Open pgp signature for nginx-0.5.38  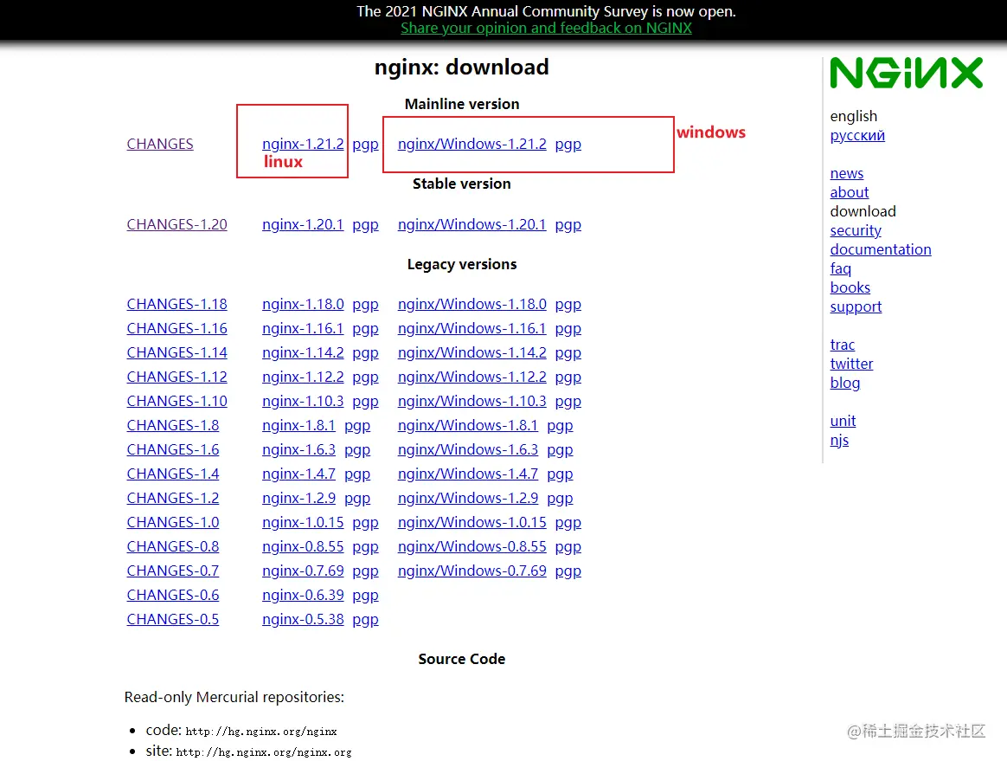pos(365,620)
